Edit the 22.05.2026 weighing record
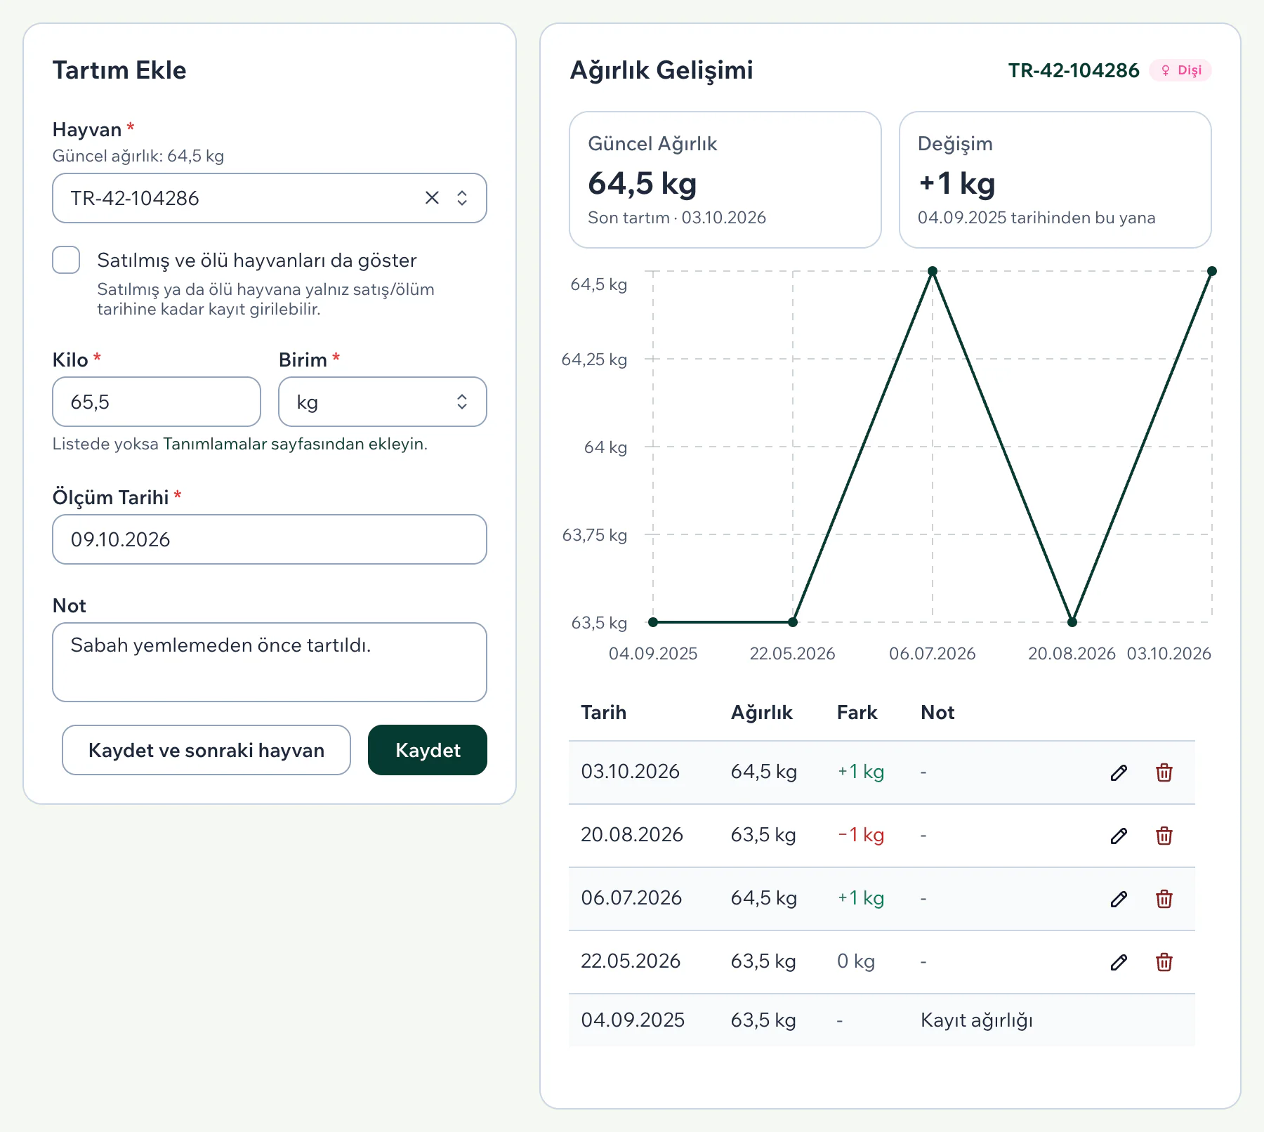Screen dimensions: 1264x1132 point(1119,962)
